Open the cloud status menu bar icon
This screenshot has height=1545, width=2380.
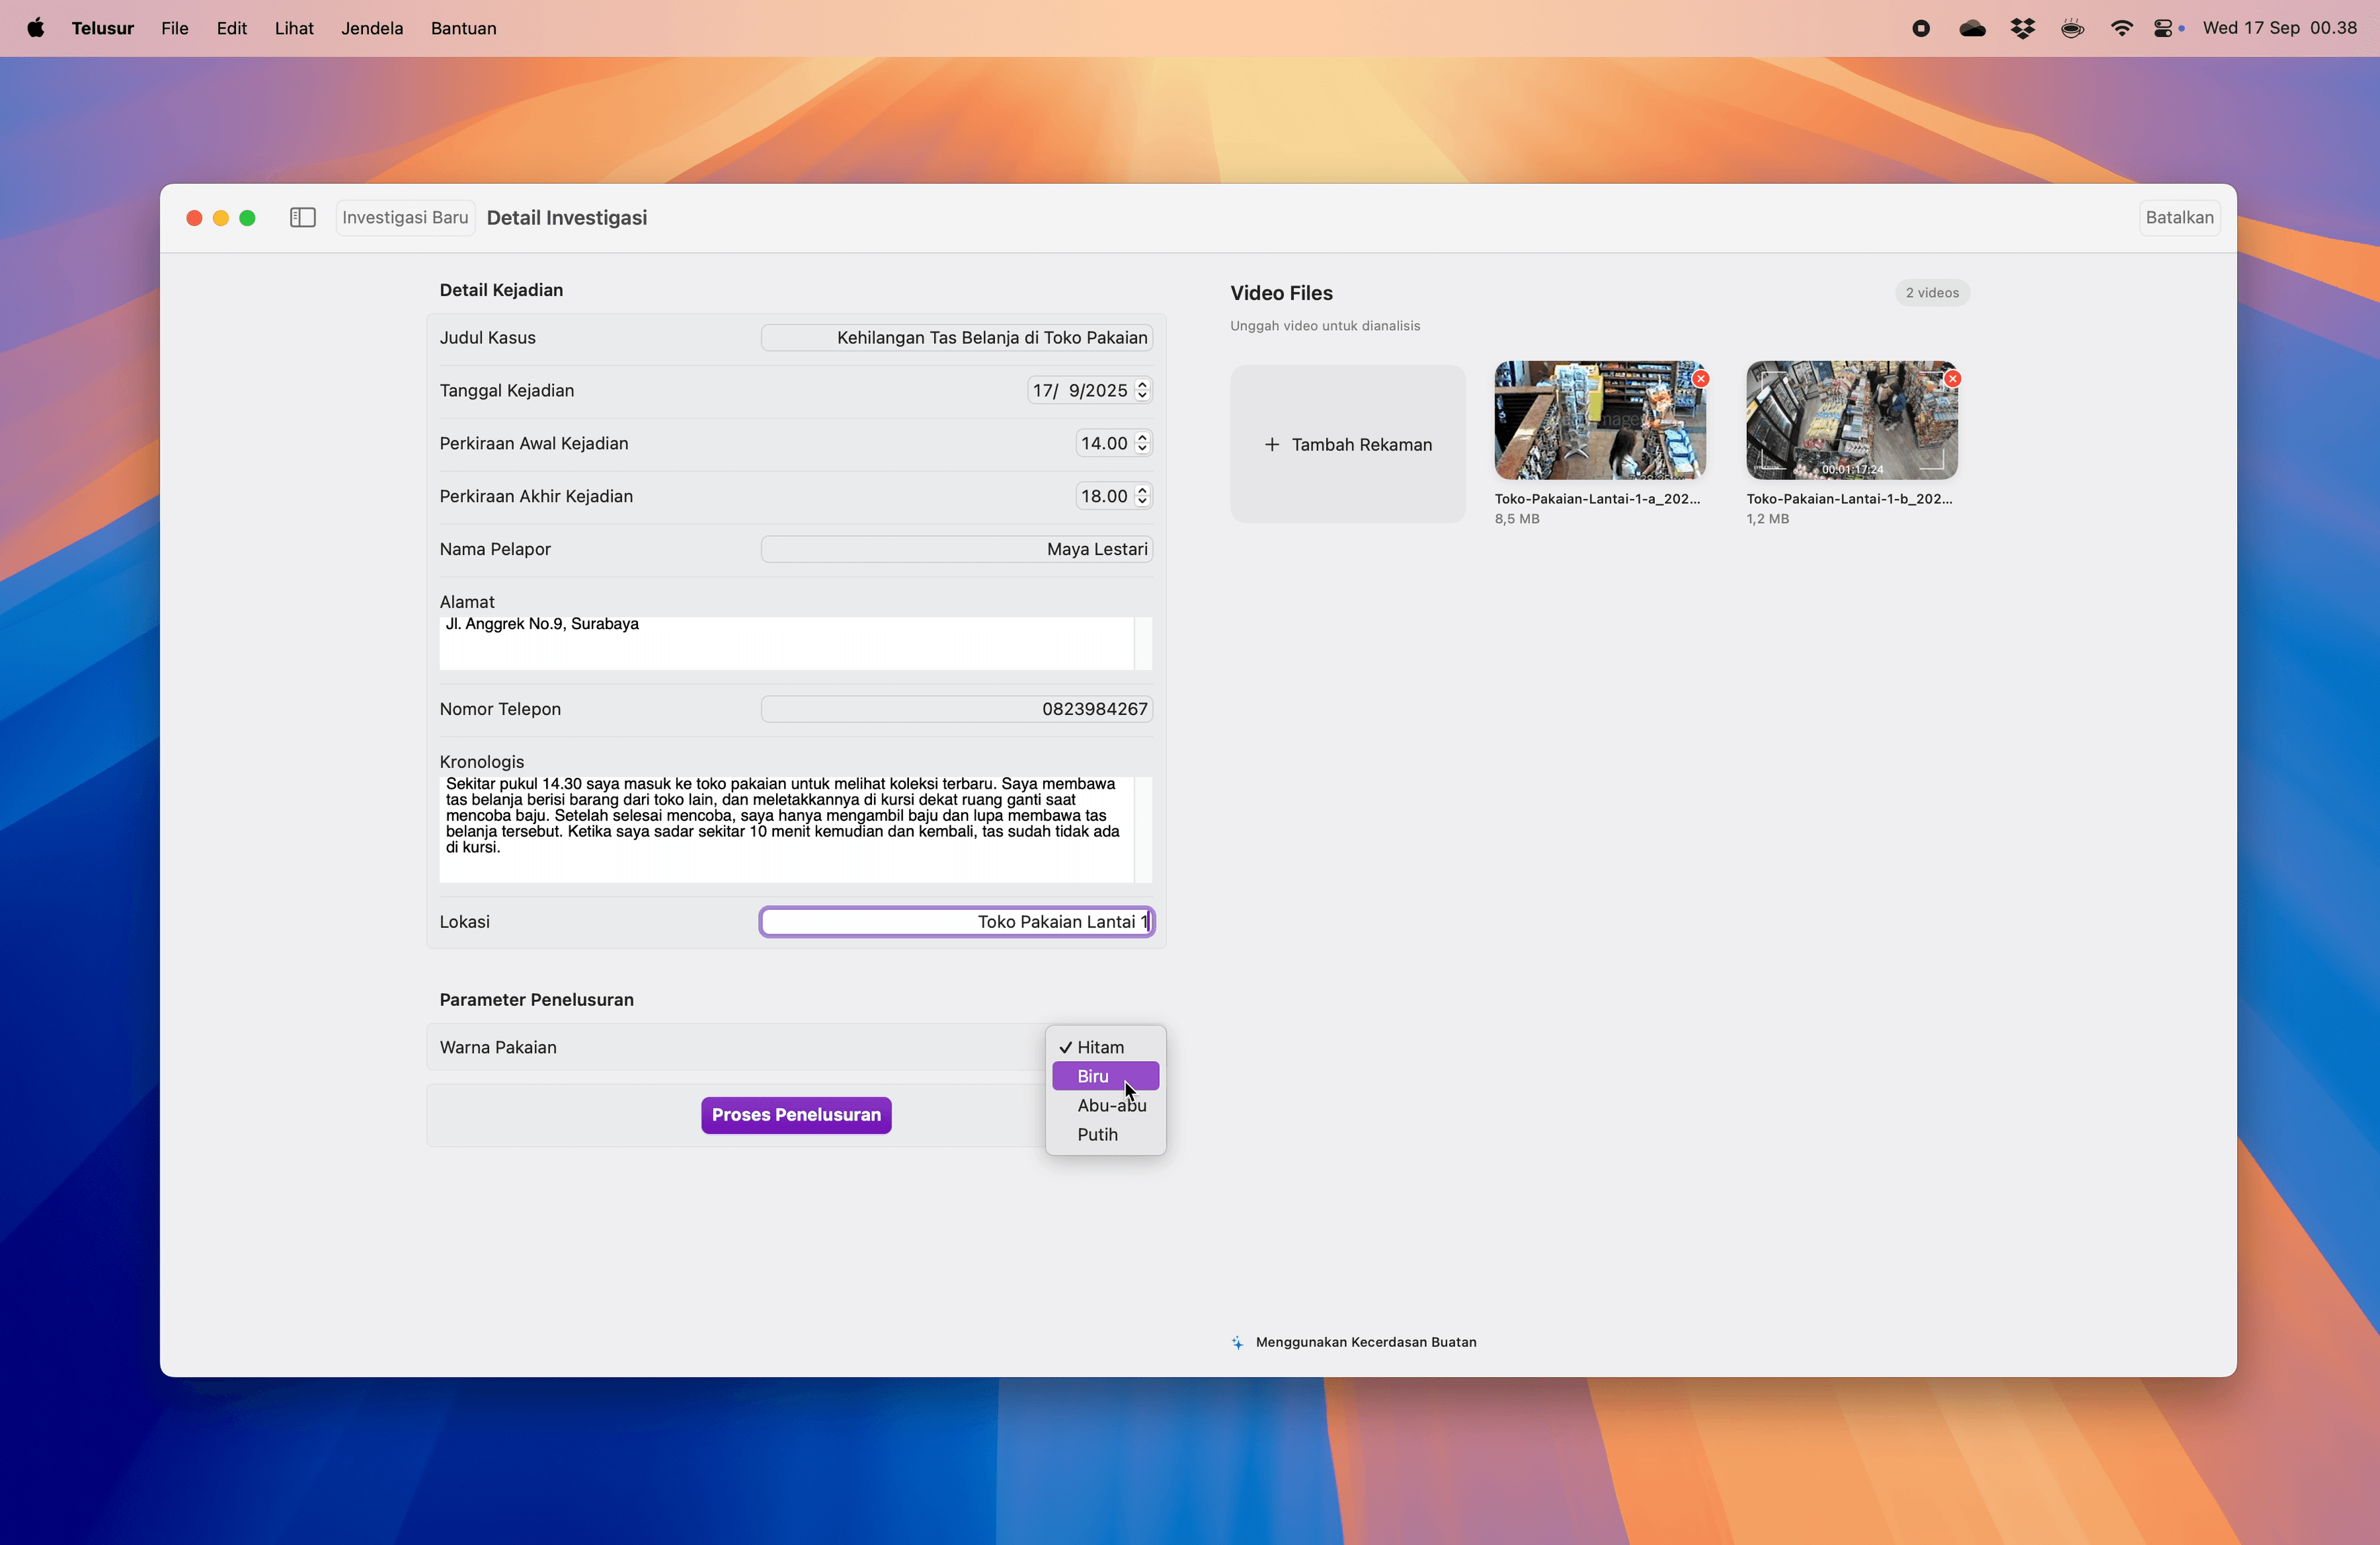[1972, 28]
